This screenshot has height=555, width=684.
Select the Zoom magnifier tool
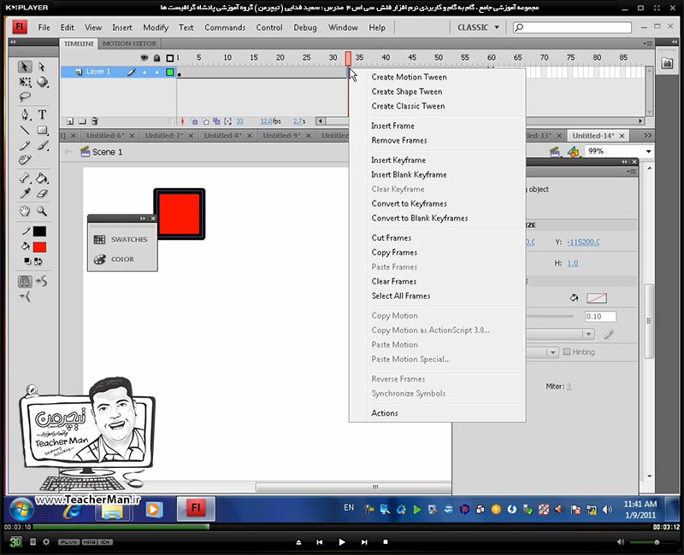(x=42, y=211)
